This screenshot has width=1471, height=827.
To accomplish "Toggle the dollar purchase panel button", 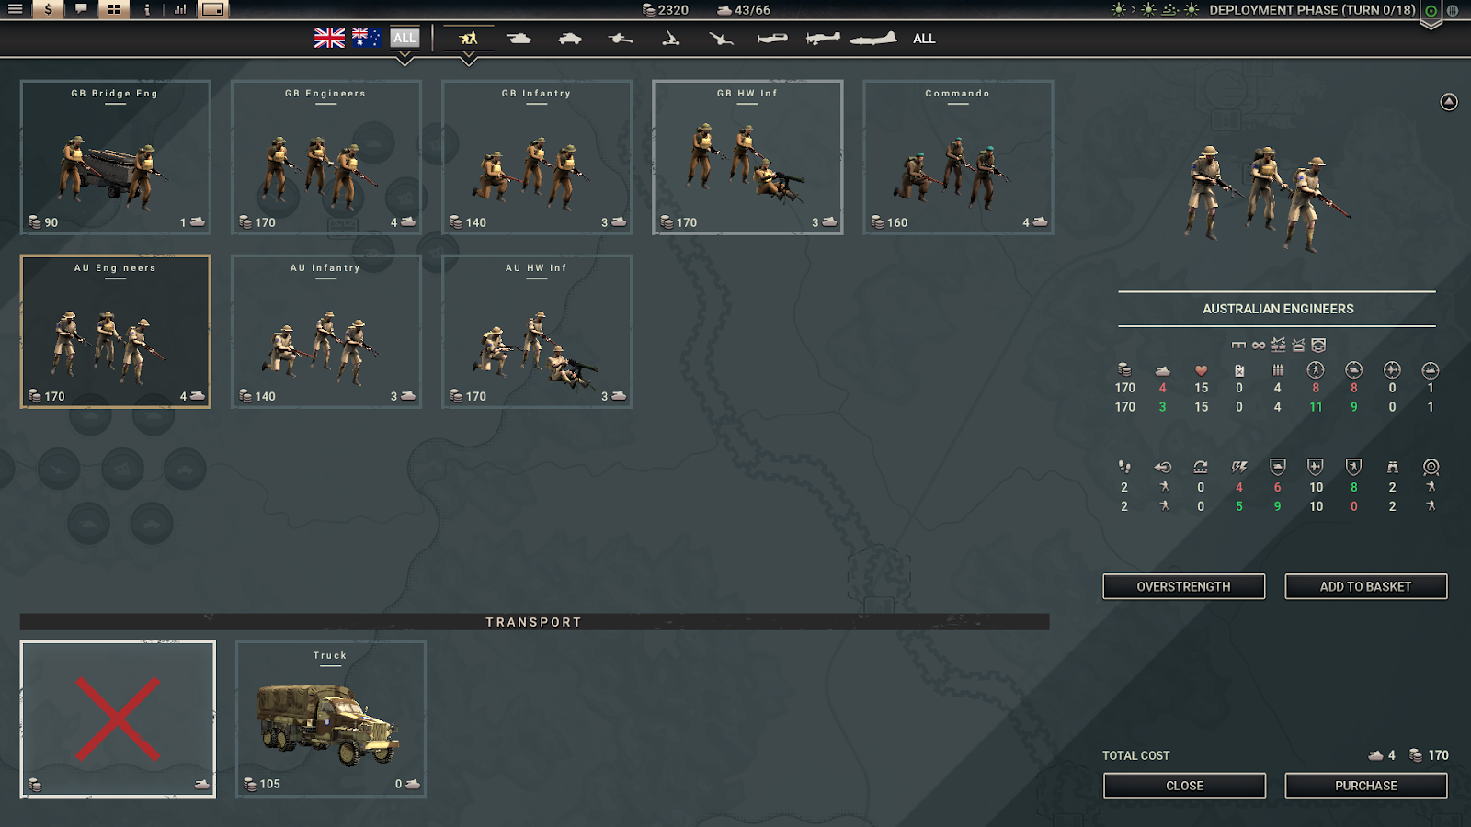I will [x=48, y=9].
